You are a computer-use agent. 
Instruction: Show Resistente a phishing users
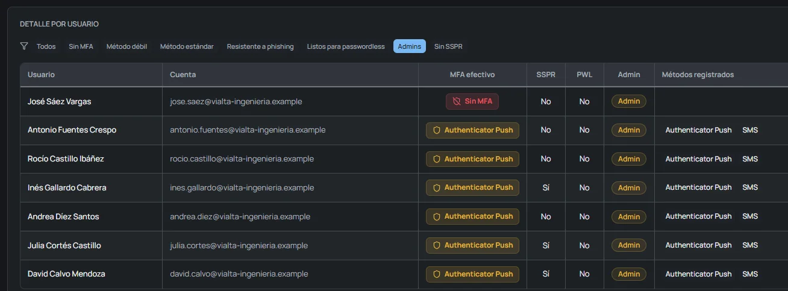[x=260, y=46]
